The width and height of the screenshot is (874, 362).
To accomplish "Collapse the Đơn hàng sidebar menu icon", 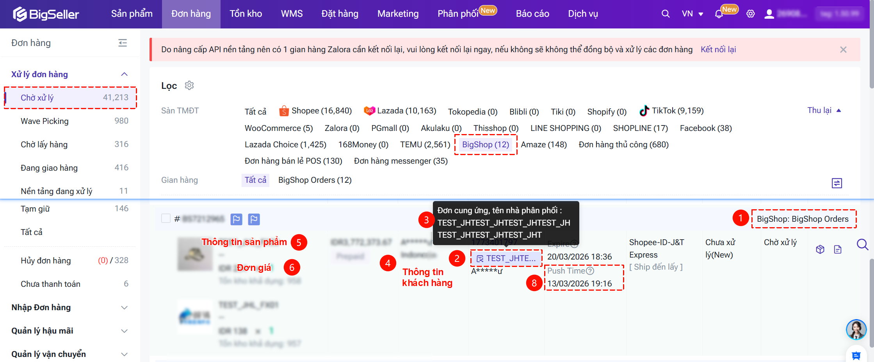I will tap(123, 43).
